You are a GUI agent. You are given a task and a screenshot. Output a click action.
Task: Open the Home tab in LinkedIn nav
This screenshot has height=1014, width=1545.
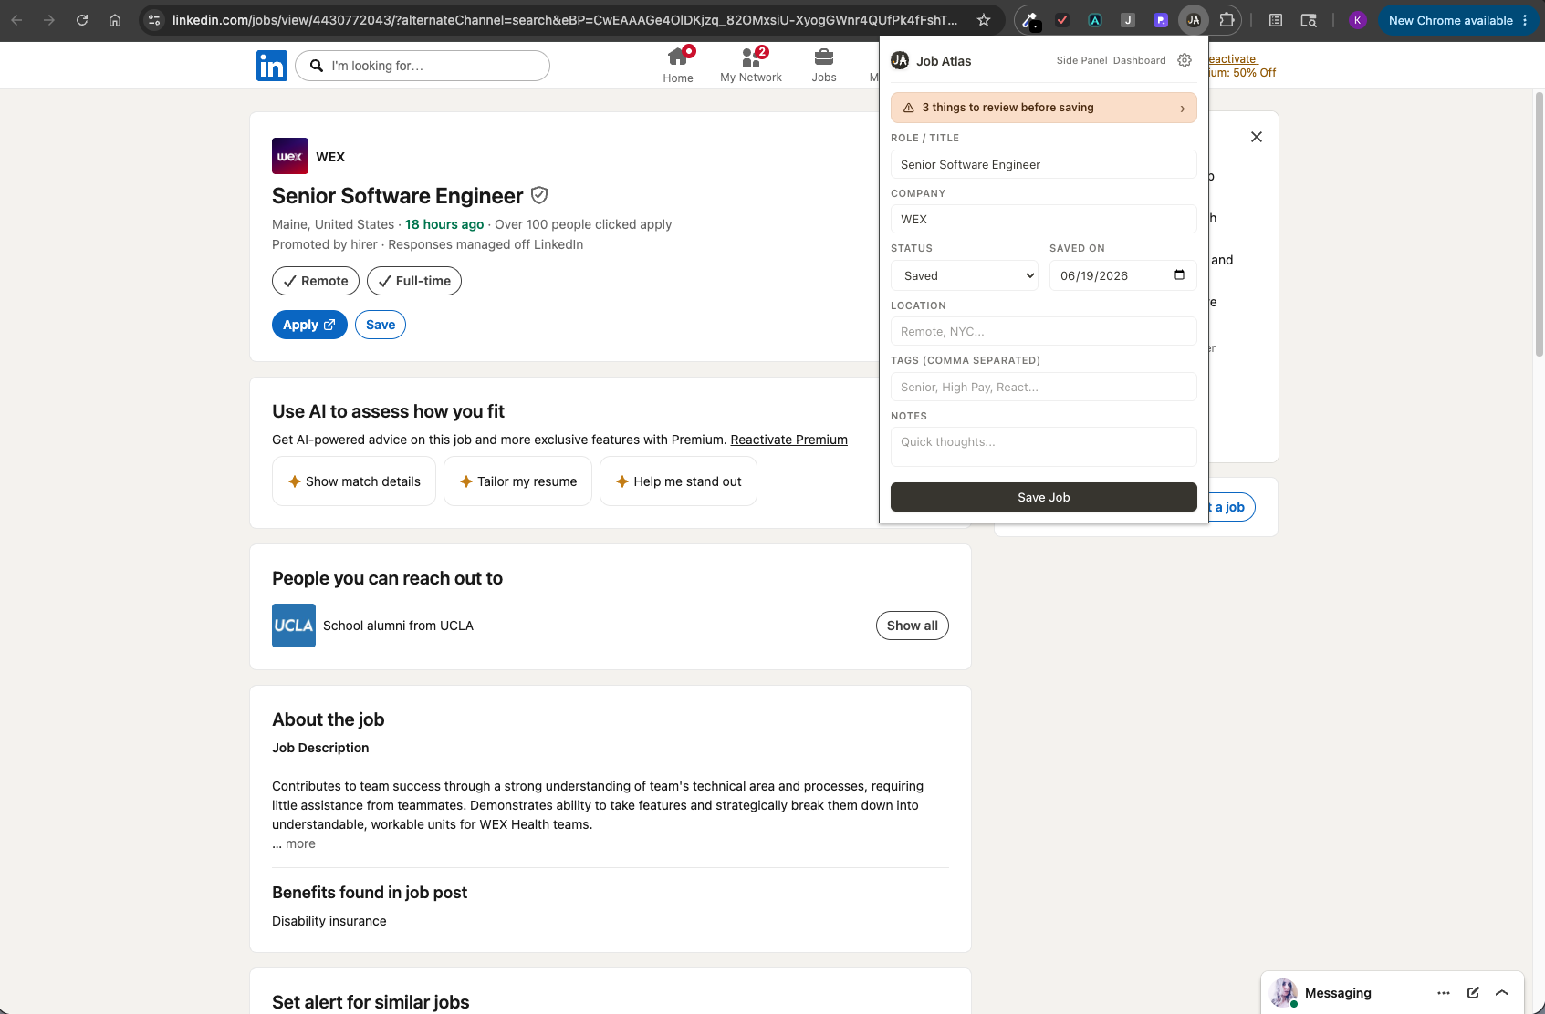click(678, 66)
